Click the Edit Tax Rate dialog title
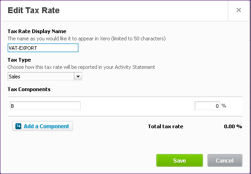251x174 pixels. pos(34,10)
